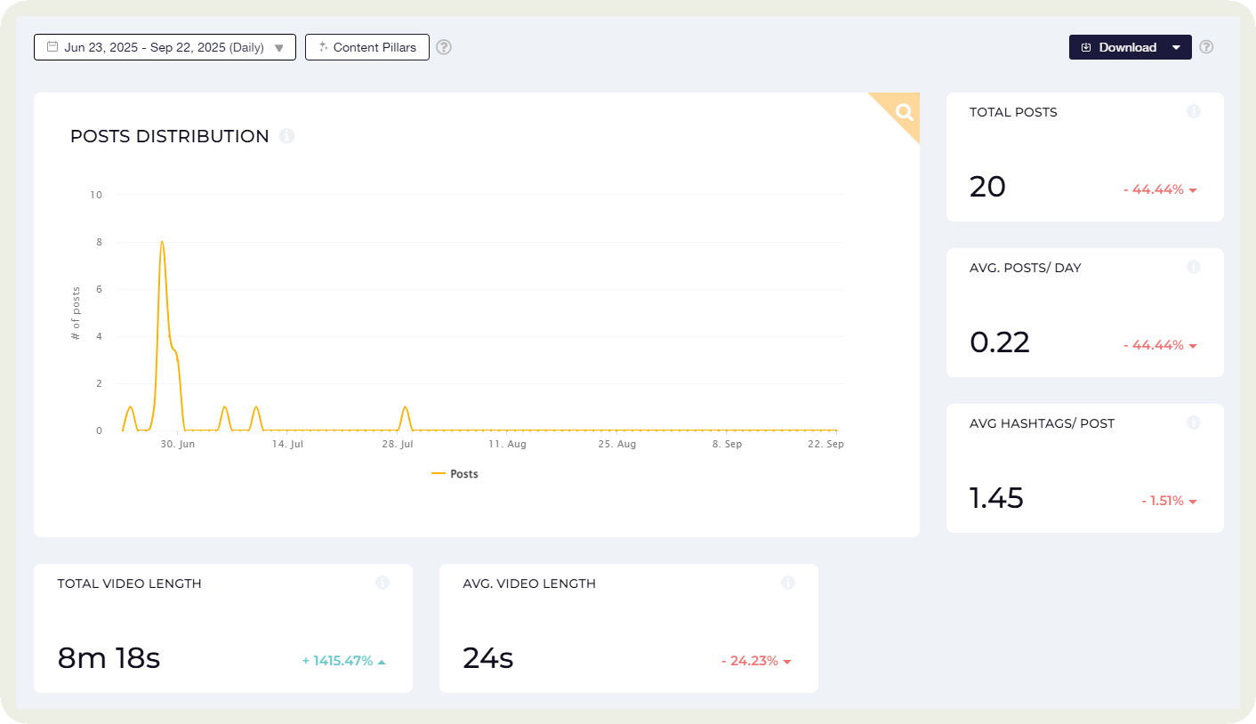This screenshot has height=724, width=1256.
Task: Show info for Avg. Posts/Day card
Action: 1194,267
